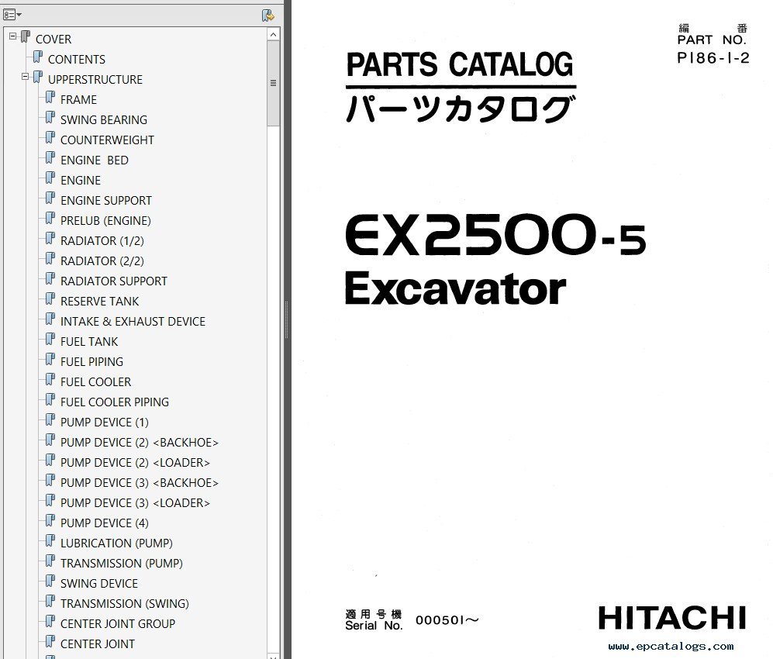
Task: Click the FUEL TANK bookmark icon
Action: coord(50,340)
